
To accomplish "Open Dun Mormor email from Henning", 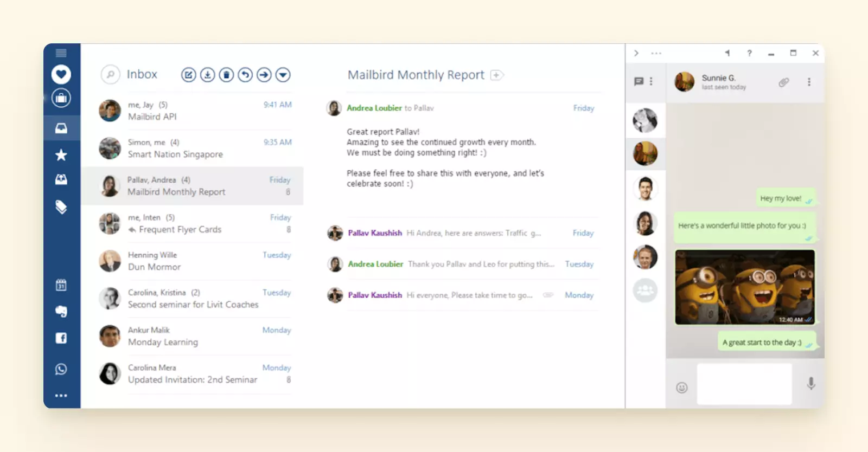I will [x=193, y=261].
